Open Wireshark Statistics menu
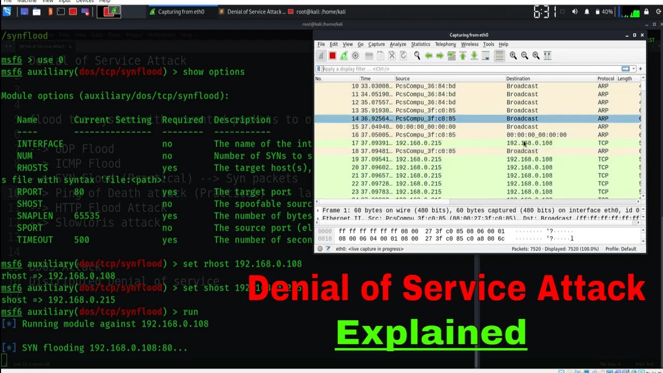The height and width of the screenshot is (373, 663). pyautogui.click(x=421, y=45)
